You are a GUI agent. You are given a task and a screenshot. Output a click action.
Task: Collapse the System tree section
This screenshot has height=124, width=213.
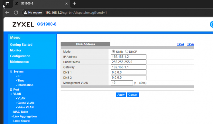11,71
